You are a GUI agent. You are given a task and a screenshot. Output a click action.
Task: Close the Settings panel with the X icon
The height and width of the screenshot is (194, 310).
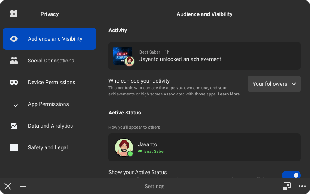tap(8, 186)
